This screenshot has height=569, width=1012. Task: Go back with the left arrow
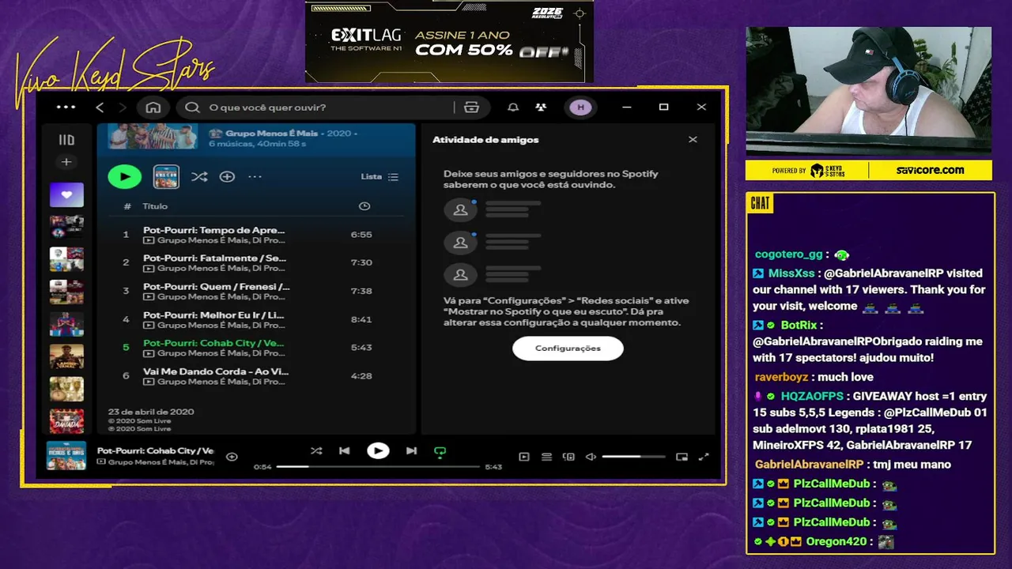click(x=100, y=107)
